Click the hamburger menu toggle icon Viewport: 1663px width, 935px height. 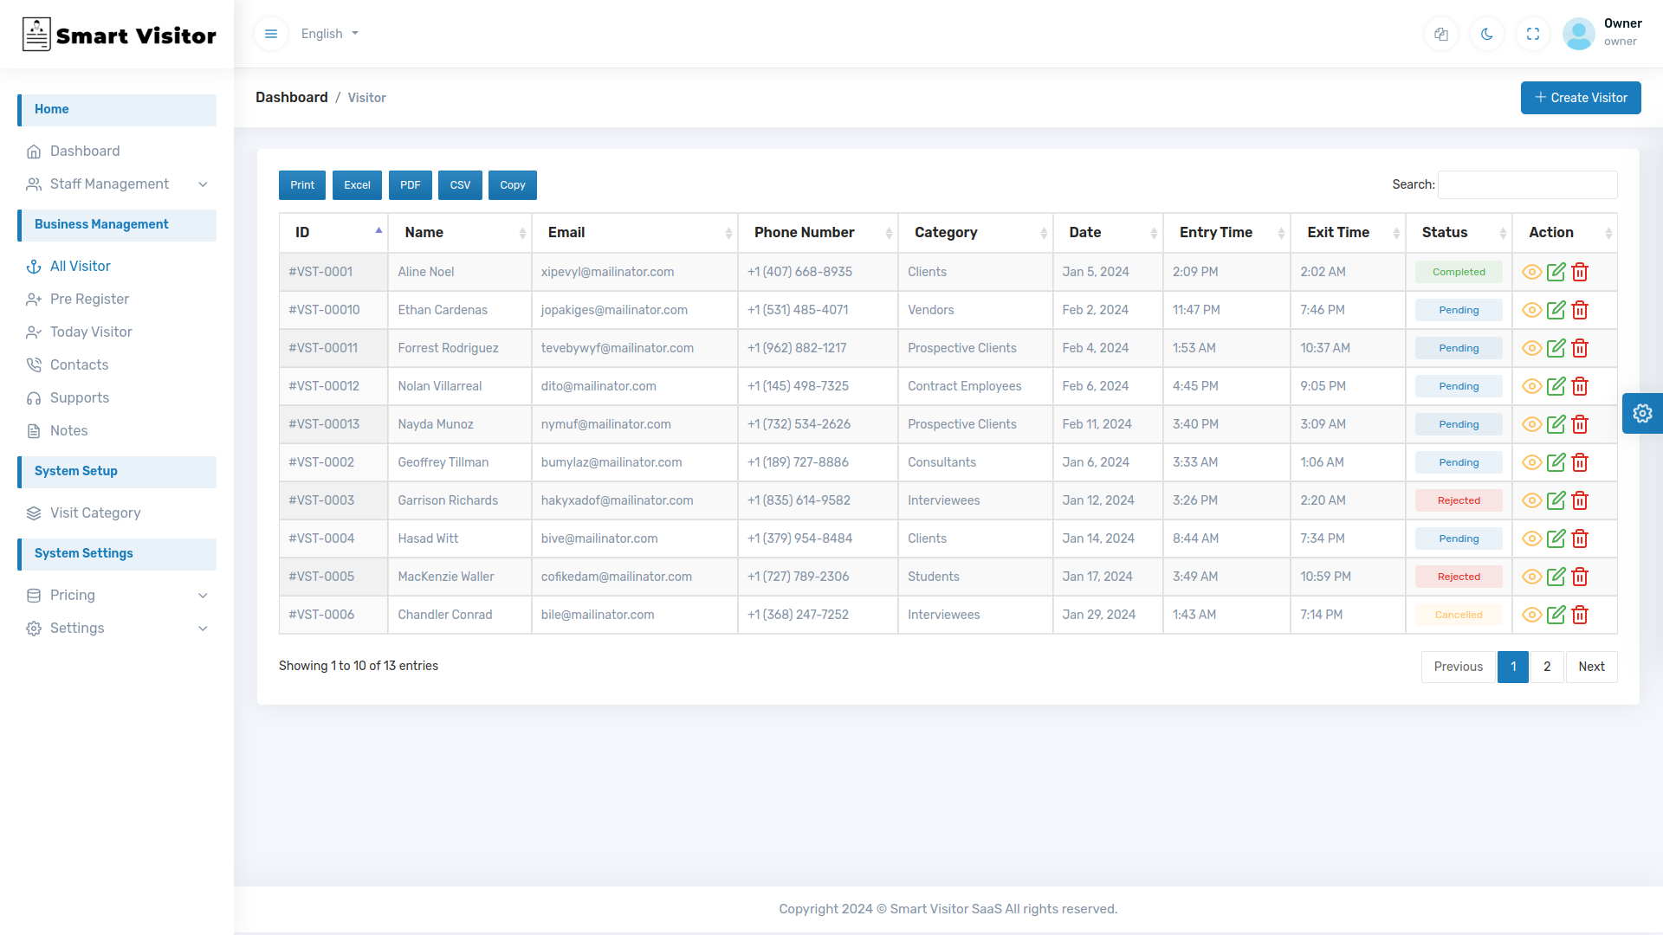(271, 34)
